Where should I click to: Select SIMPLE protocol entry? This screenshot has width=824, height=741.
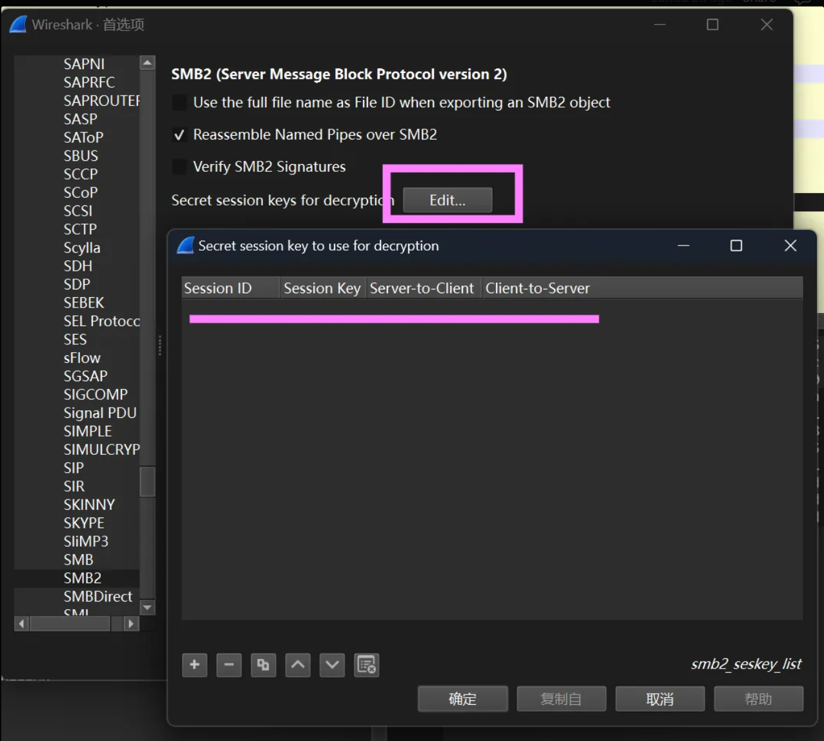[x=88, y=432]
